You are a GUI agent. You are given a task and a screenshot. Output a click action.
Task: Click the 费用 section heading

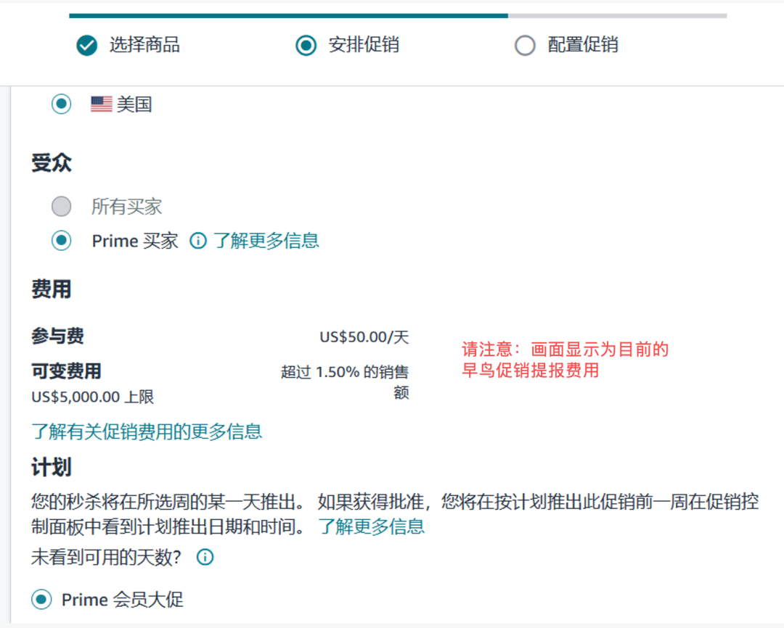pyautogui.click(x=52, y=289)
